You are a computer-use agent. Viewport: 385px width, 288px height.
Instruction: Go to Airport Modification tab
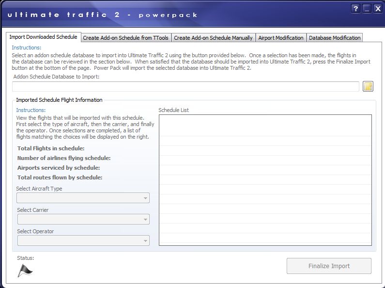(281, 38)
